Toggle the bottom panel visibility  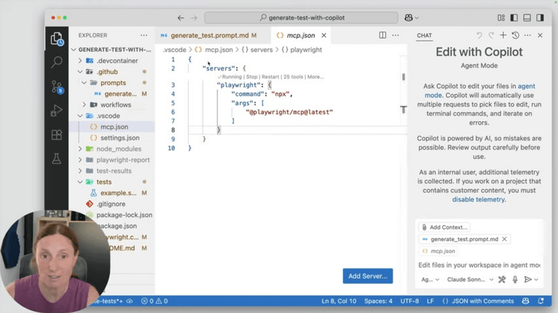pos(526,18)
